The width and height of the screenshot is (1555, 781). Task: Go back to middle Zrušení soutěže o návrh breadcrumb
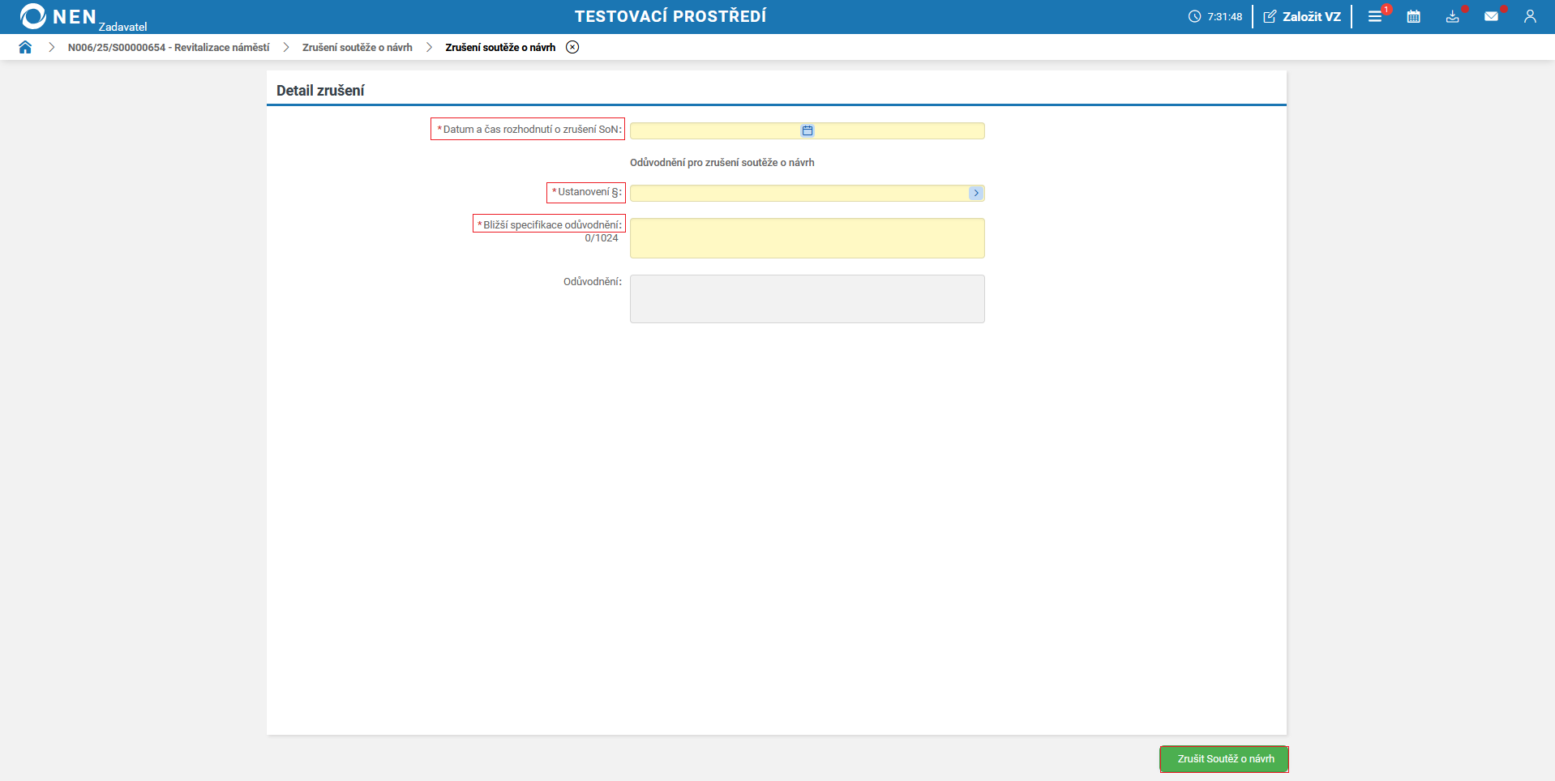coord(358,47)
